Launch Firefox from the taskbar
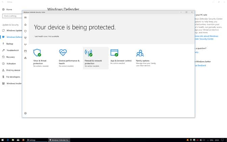Viewport: 227px width, 142px height. (x=23, y=140)
